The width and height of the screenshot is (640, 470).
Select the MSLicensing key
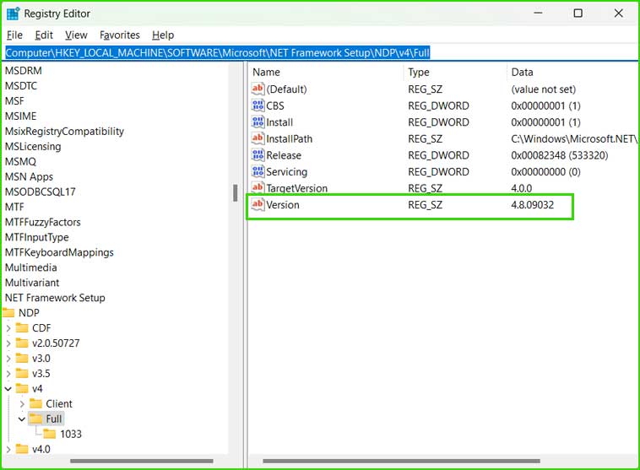(x=33, y=146)
